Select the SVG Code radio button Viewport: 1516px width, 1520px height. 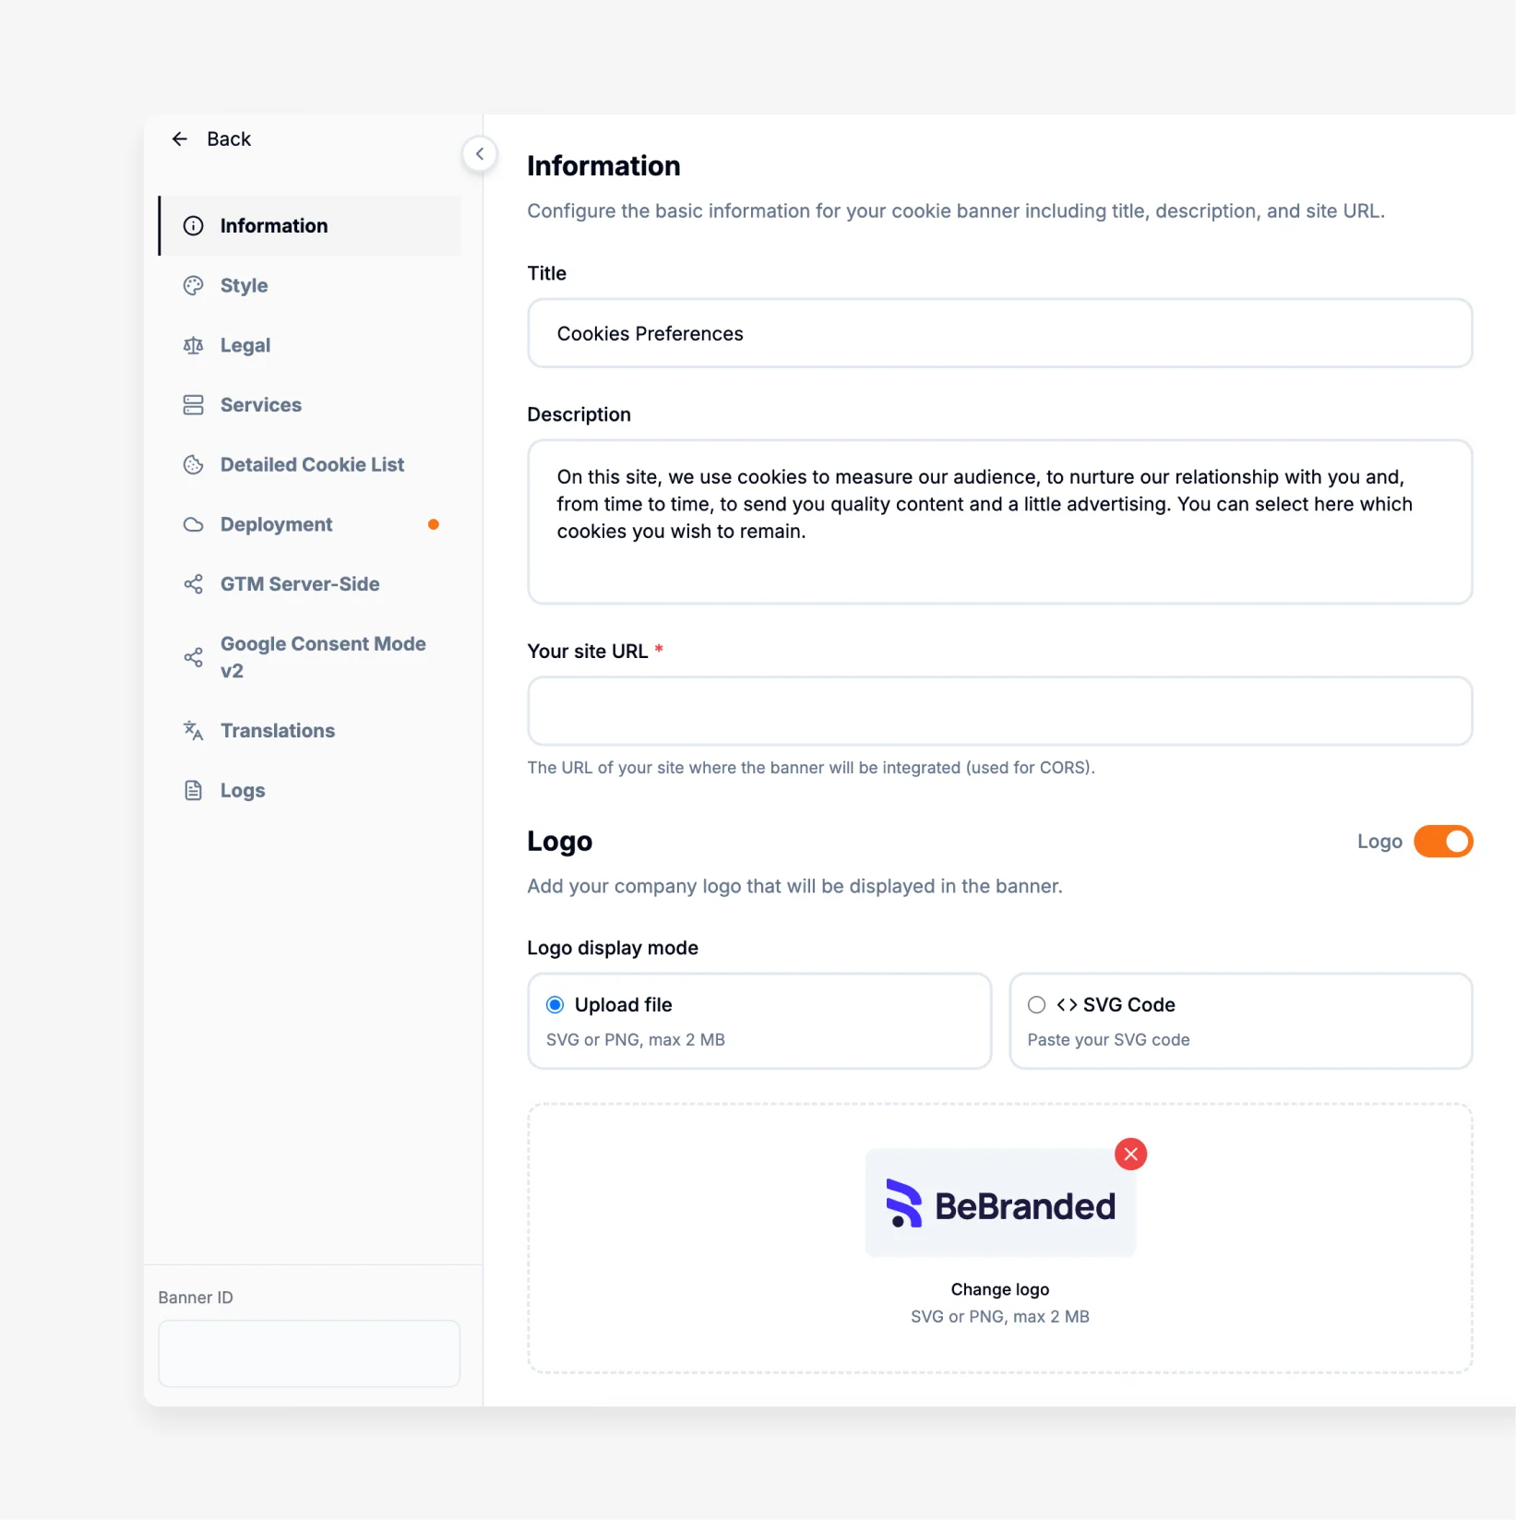1037,1005
